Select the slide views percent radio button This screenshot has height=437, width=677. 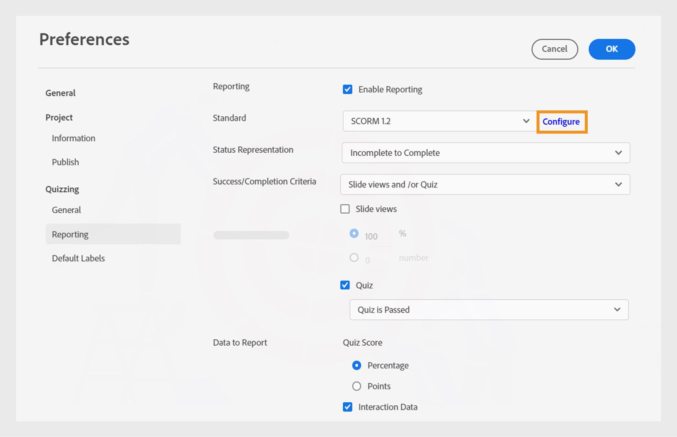click(x=354, y=234)
